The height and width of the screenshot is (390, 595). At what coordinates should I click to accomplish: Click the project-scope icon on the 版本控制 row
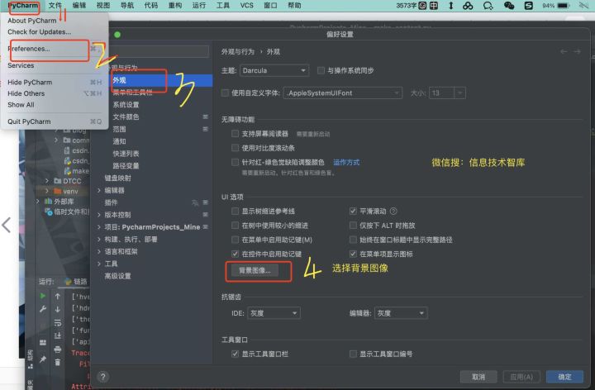click(205, 215)
